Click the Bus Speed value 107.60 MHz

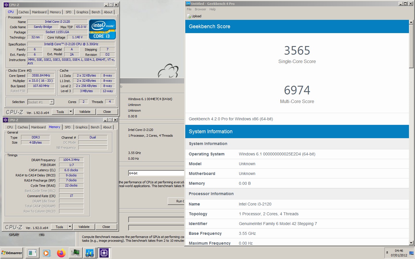41,86
